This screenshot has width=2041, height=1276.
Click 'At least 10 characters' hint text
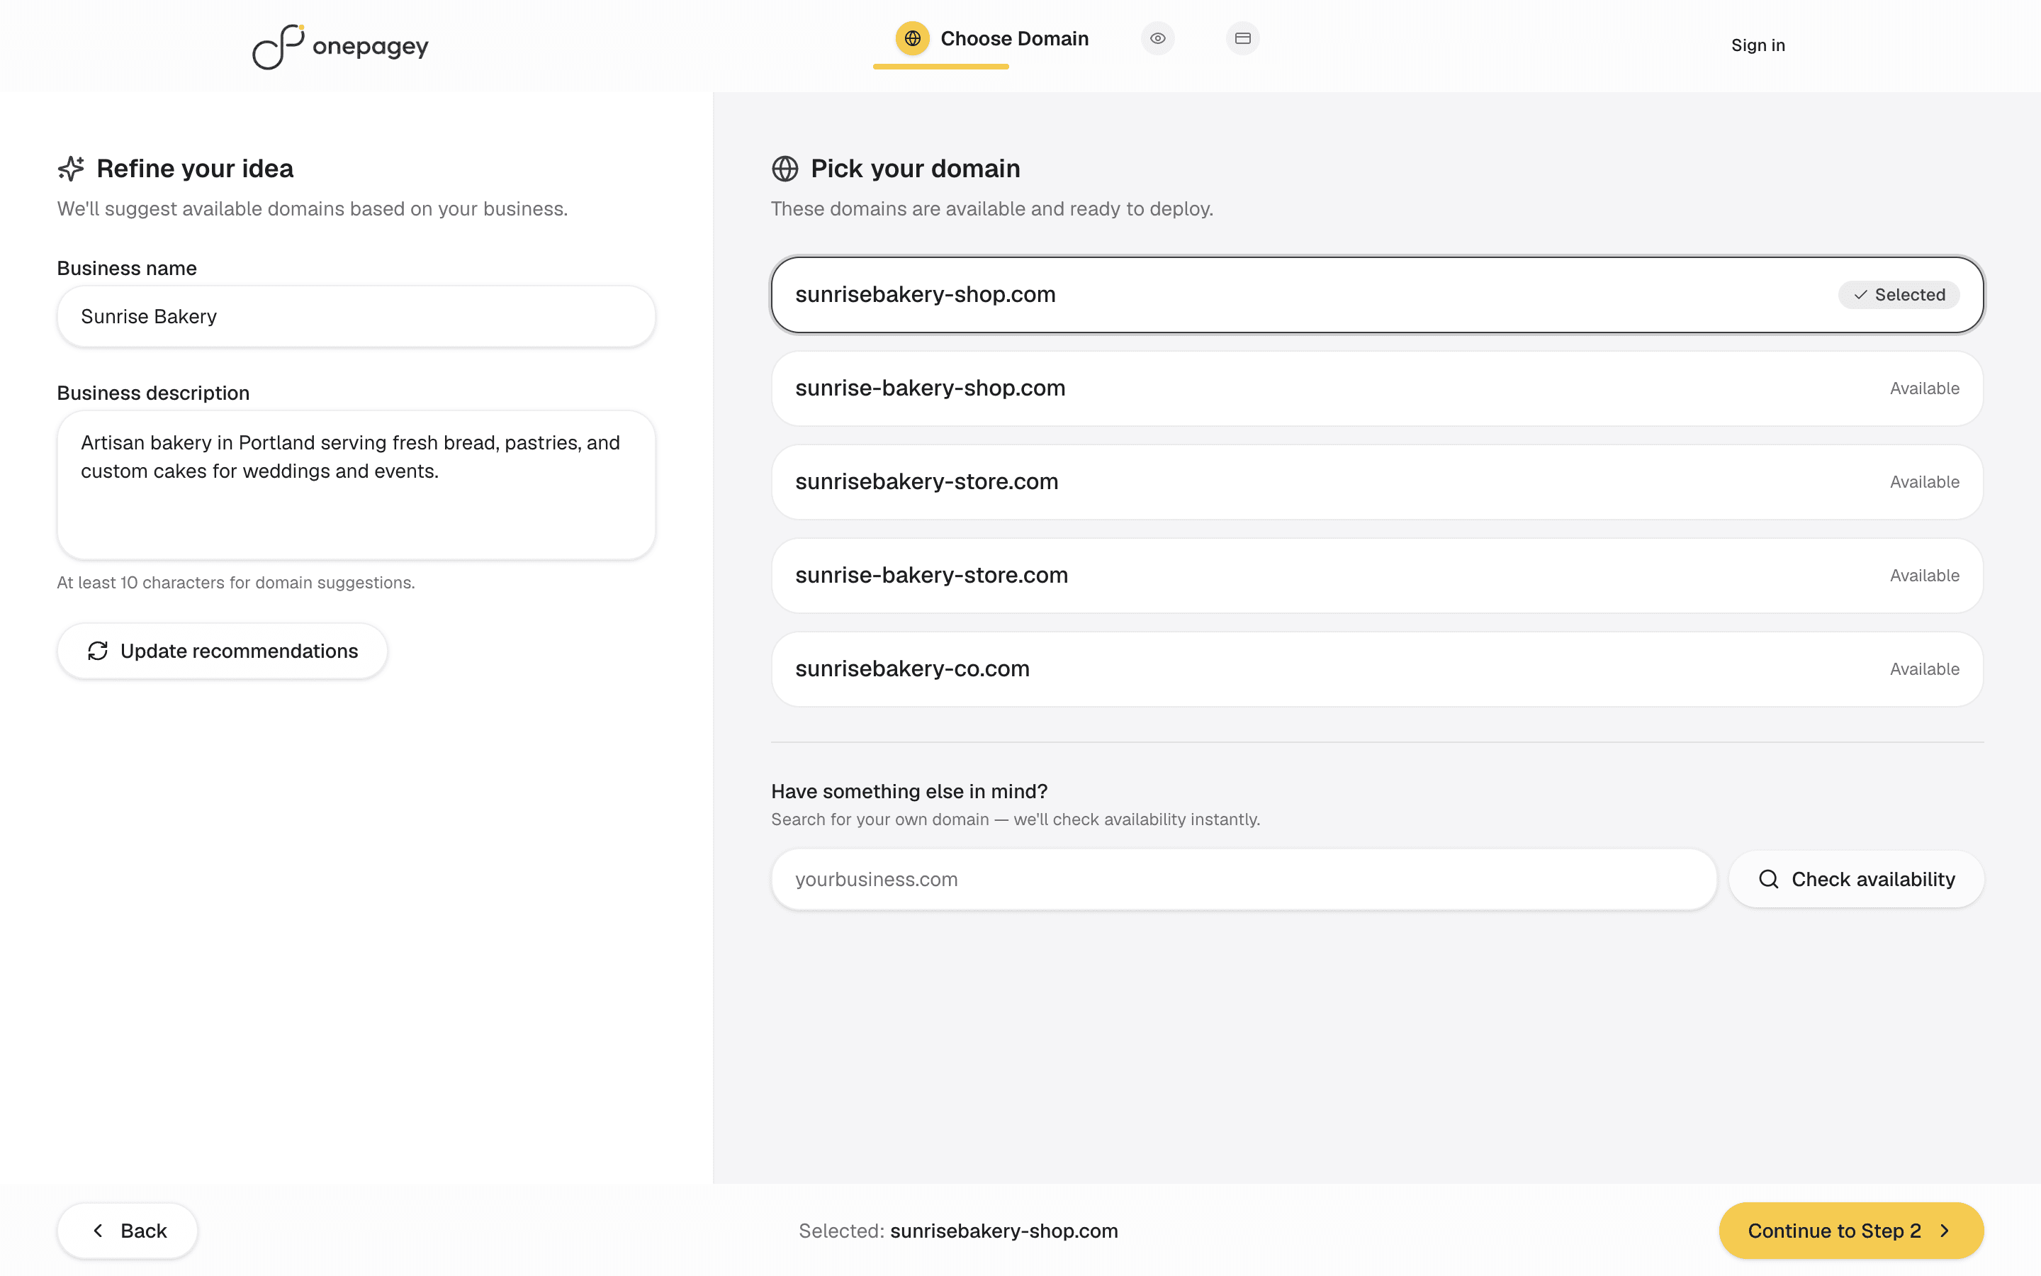[235, 582]
